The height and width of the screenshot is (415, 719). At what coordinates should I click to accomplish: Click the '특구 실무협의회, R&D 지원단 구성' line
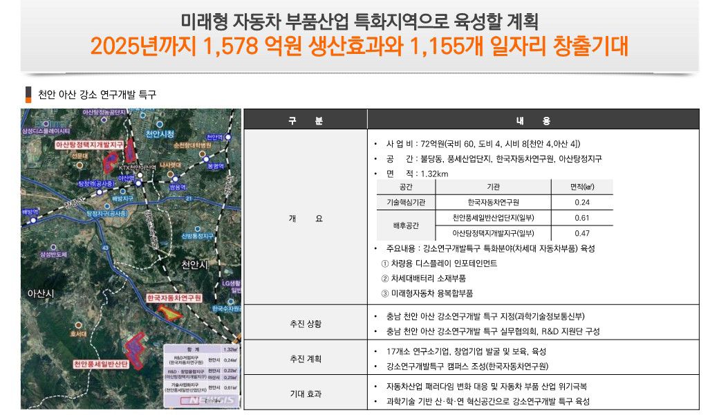click(x=493, y=331)
